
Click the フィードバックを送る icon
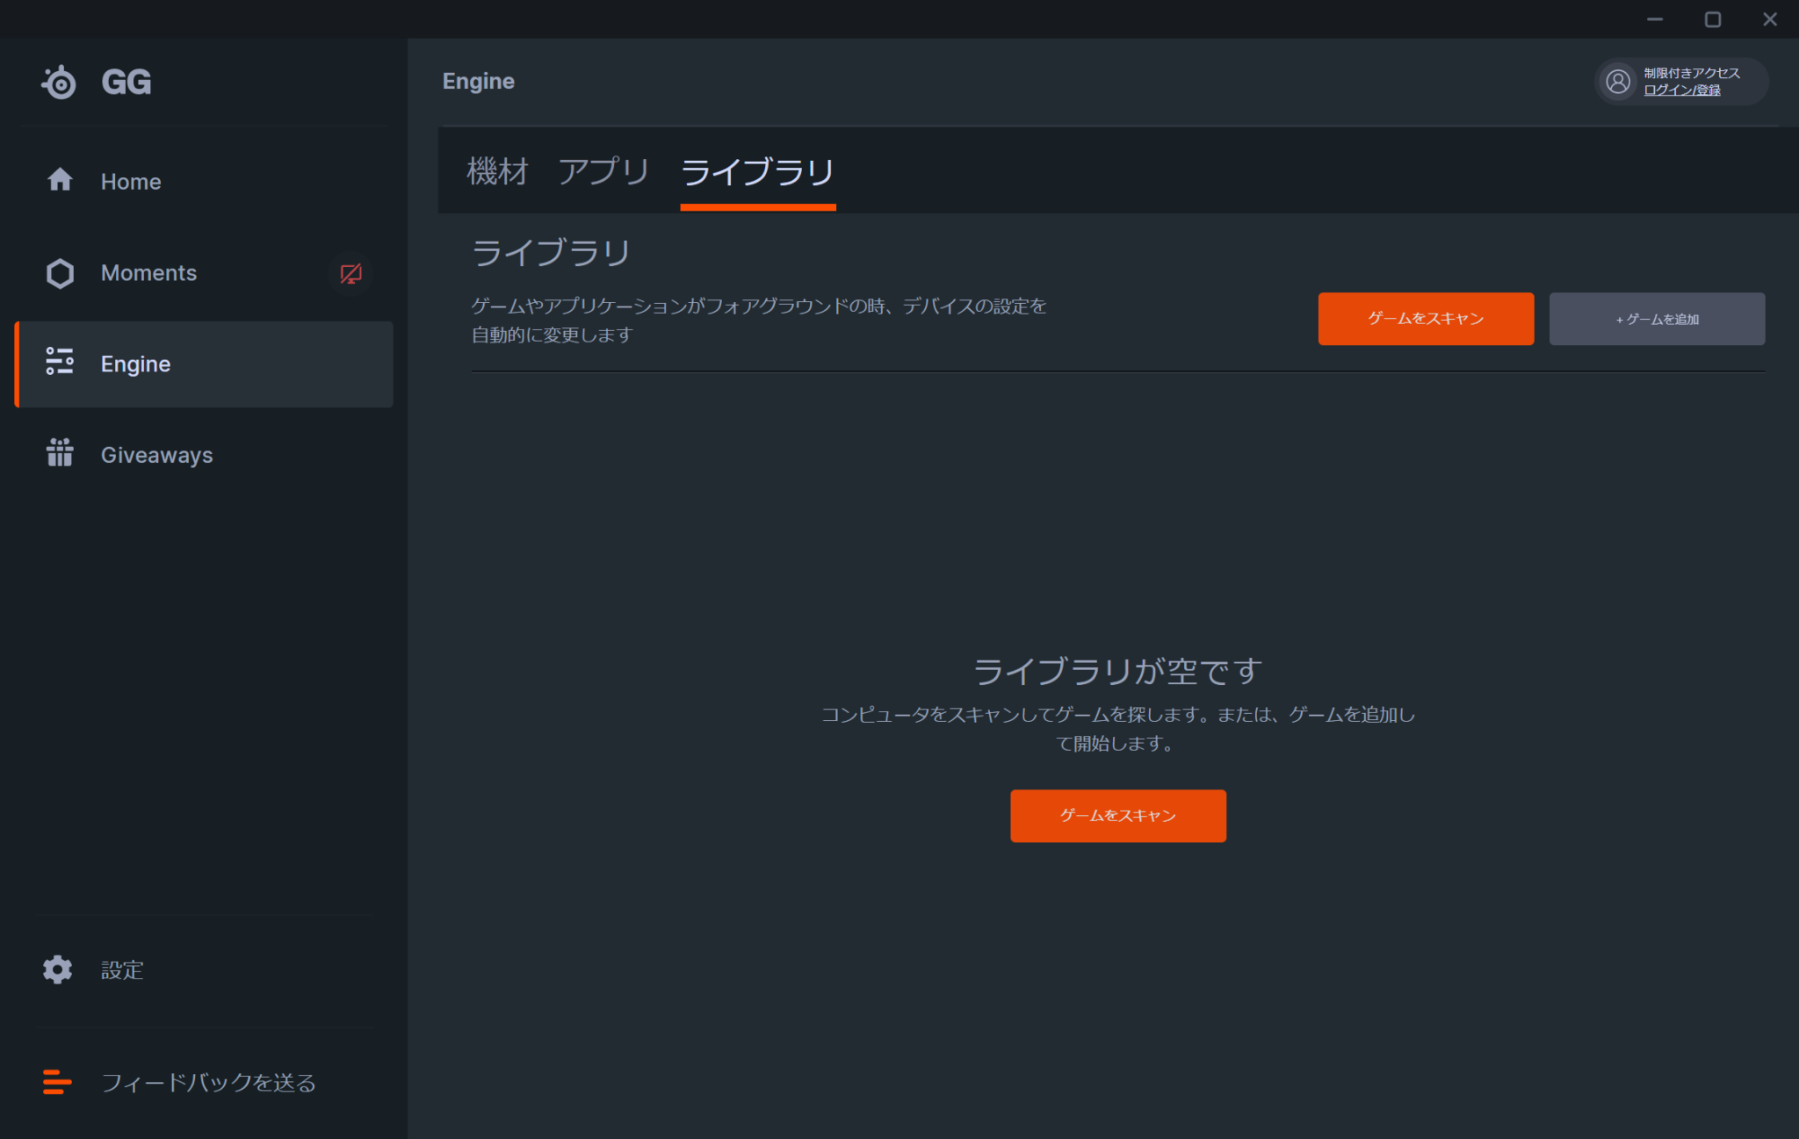(56, 1083)
